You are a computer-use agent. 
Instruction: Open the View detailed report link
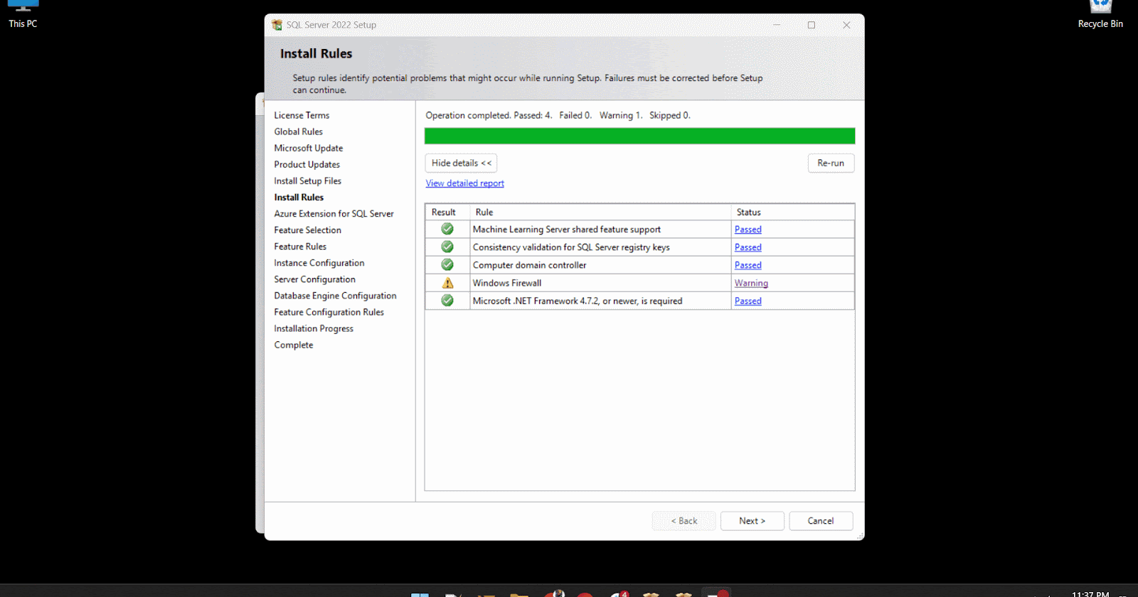[x=464, y=183]
